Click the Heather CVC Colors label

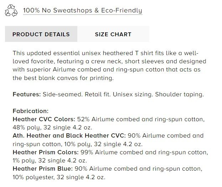click(44, 119)
